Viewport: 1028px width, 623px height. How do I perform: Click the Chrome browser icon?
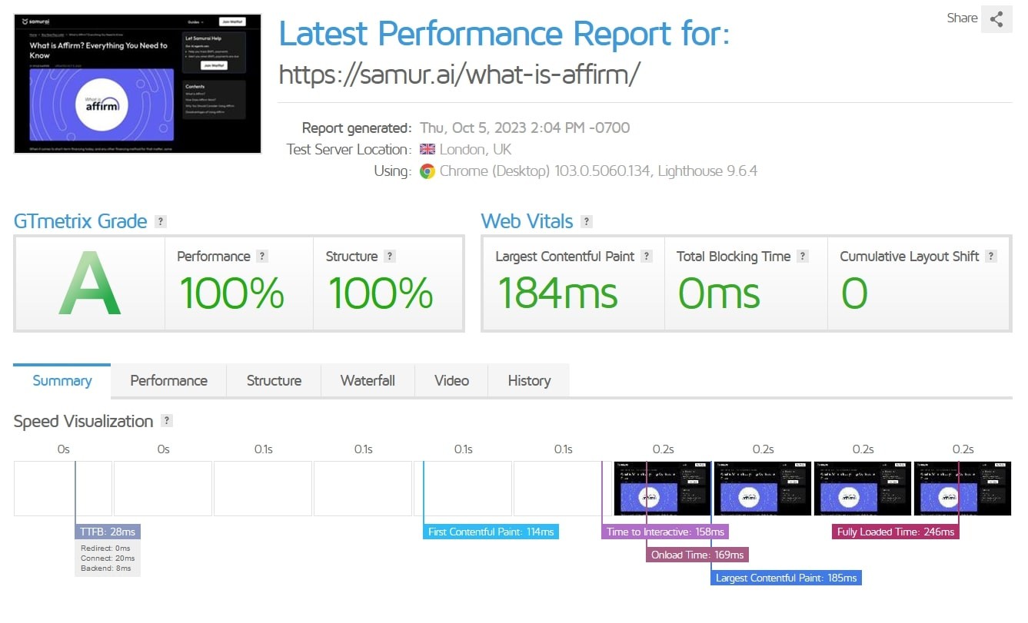click(427, 171)
